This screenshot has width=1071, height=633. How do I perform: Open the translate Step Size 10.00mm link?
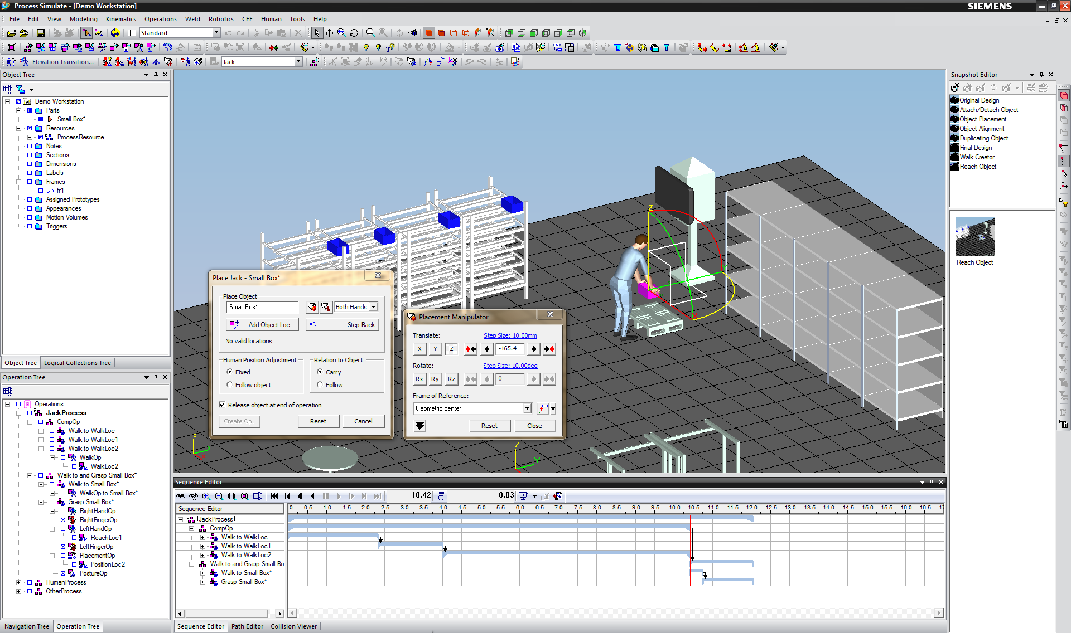coord(510,335)
